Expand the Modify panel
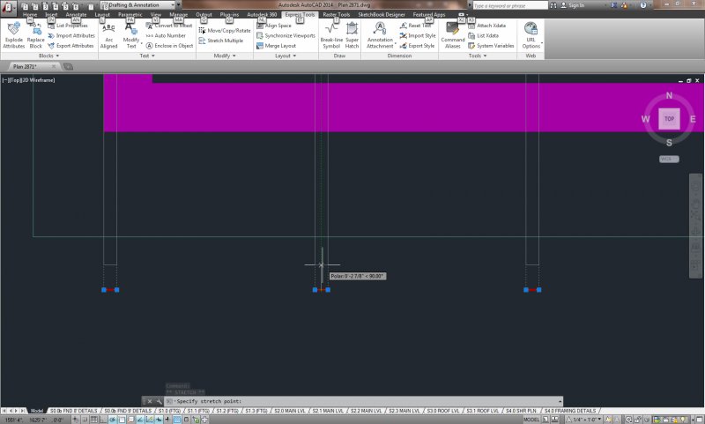Screen dimensions: 705x424 (225, 56)
